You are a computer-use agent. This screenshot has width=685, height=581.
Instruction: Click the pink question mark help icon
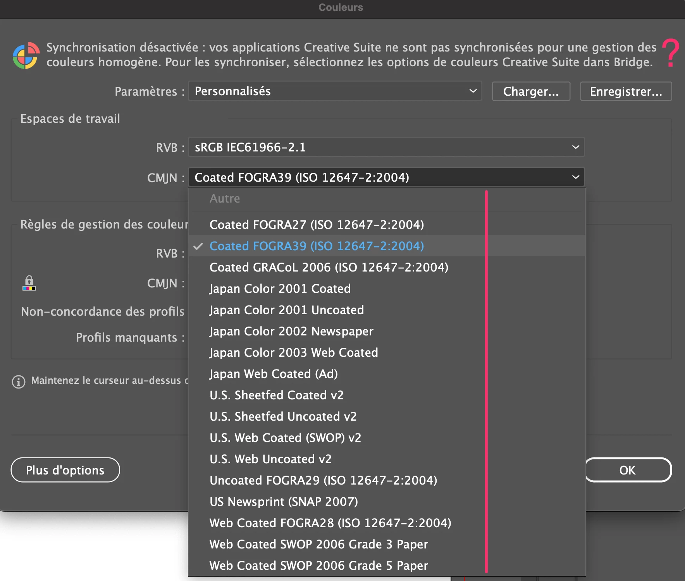670,53
